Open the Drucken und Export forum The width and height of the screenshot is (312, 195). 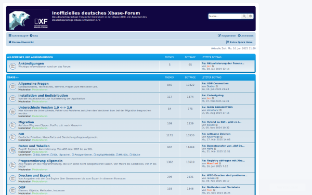point(34,176)
